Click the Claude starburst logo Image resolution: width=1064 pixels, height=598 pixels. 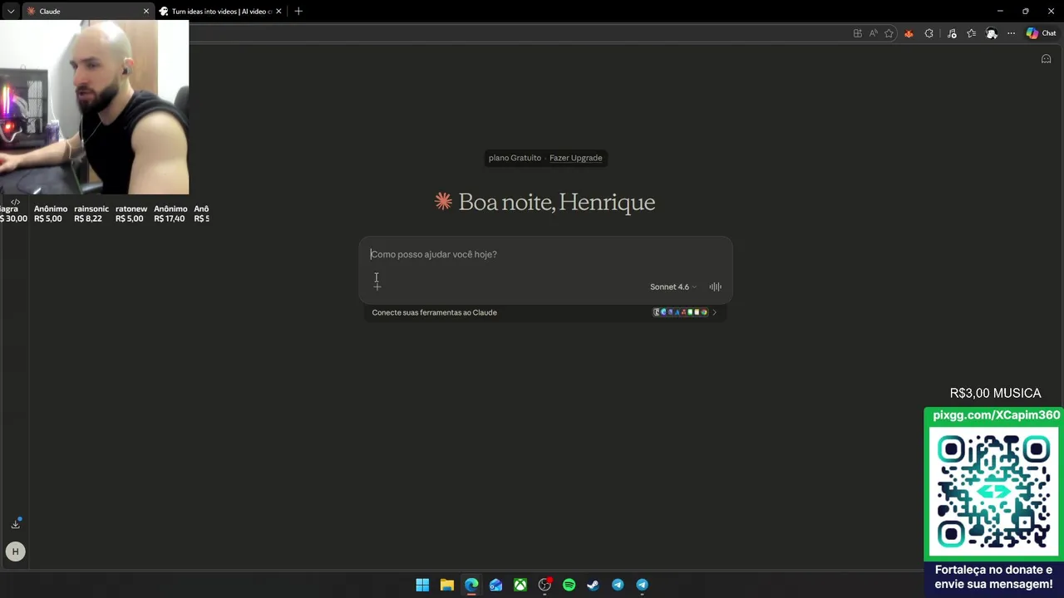point(443,201)
